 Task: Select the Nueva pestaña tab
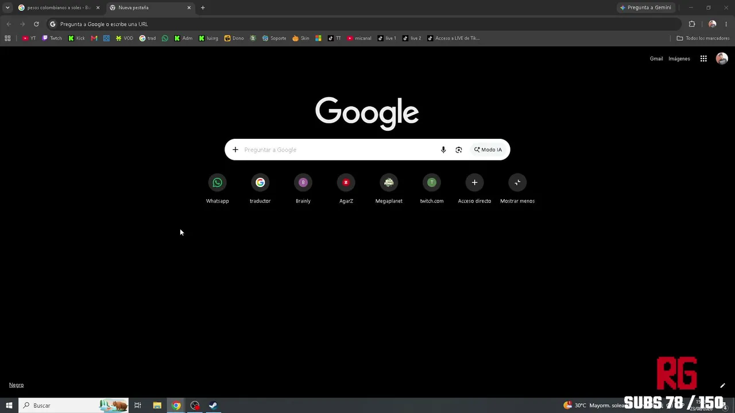coord(150,7)
